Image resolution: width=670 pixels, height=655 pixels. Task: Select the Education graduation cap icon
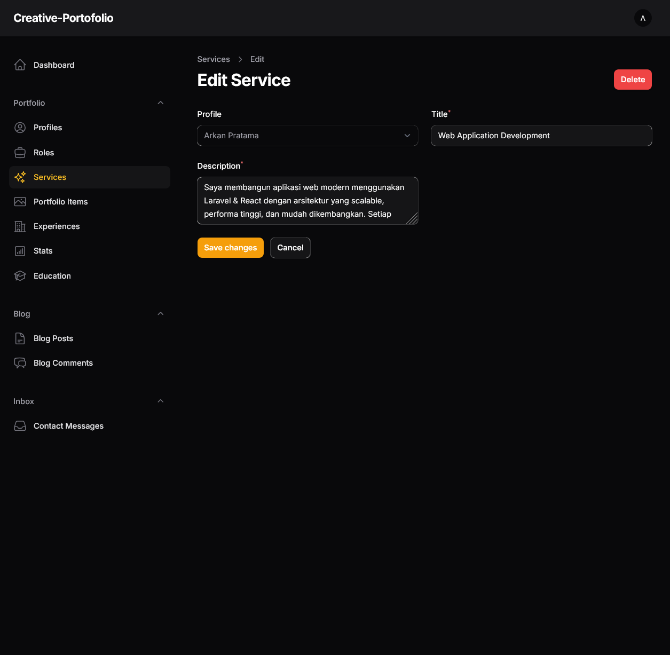pos(20,275)
